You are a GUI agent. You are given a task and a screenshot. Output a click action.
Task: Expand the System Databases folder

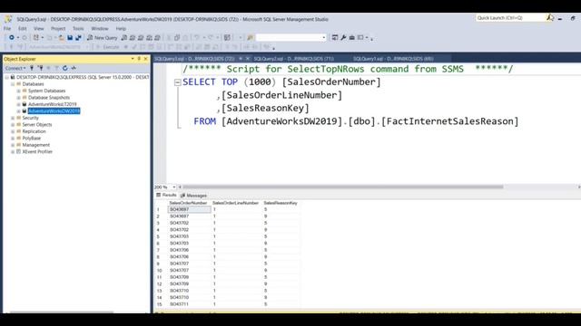[18, 91]
